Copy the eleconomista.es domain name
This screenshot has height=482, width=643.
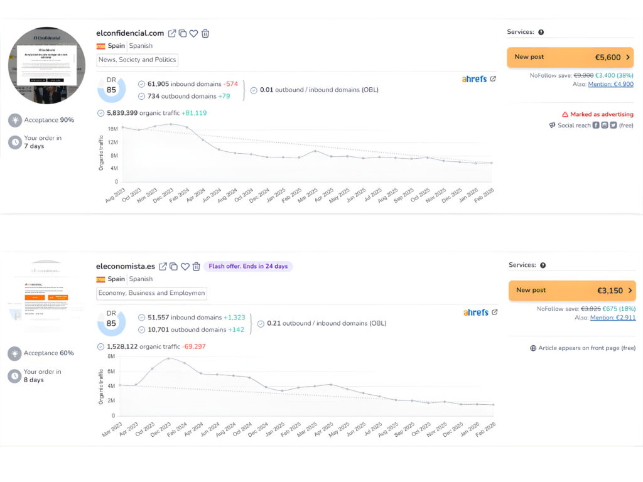click(173, 267)
